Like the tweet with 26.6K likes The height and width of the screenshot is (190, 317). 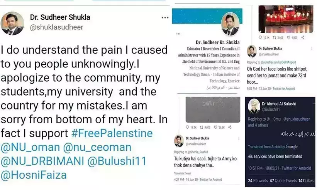(x=215, y=127)
